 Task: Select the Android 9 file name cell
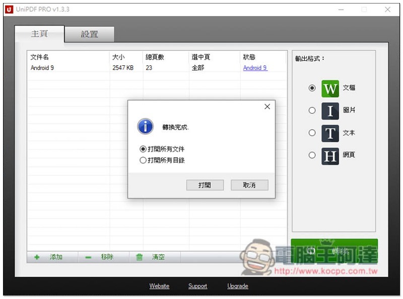pyautogui.click(x=42, y=68)
